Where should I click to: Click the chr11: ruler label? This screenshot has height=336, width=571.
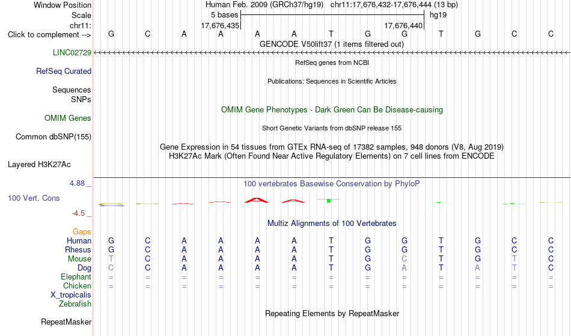pos(81,26)
